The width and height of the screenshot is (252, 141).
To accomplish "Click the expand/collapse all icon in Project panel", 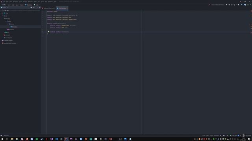I will coord(34,7).
